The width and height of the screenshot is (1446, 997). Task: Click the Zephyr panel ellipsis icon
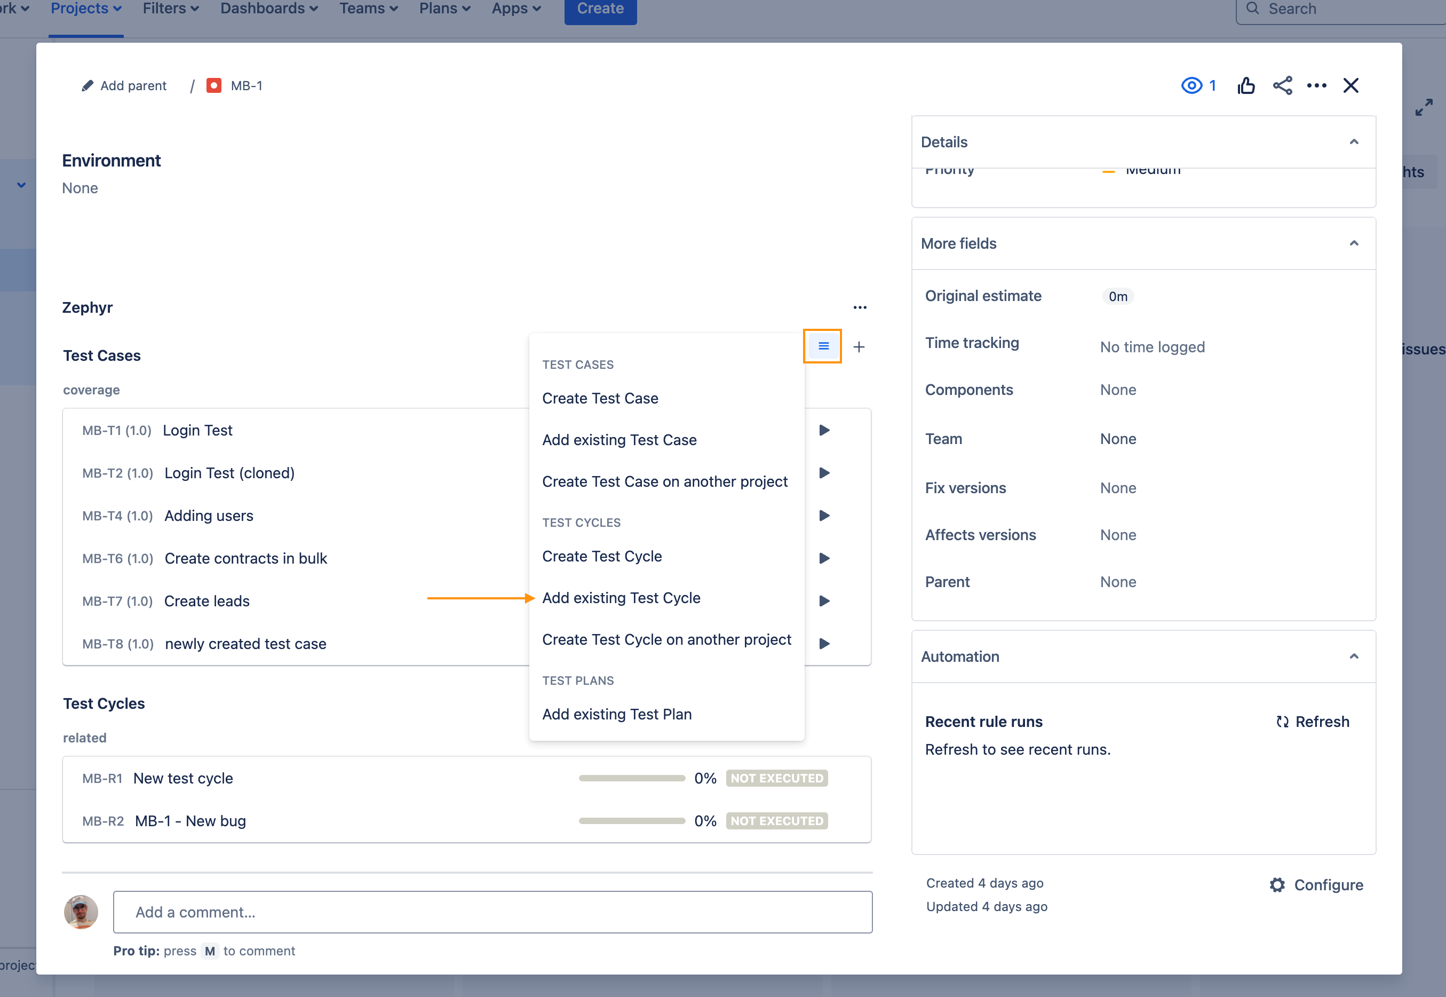pos(860,307)
